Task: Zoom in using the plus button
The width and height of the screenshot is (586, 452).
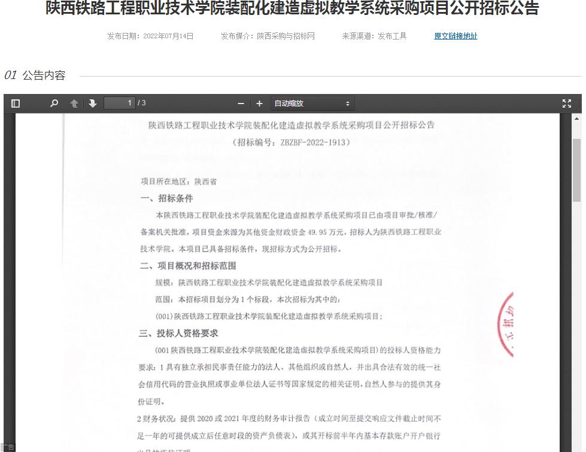Action: pyautogui.click(x=259, y=104)
